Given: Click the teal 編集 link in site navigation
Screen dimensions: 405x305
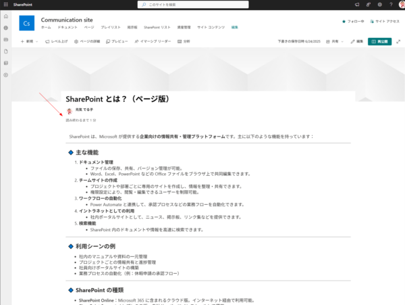Looking at the screenshot, I should click(x=234, y=28).
